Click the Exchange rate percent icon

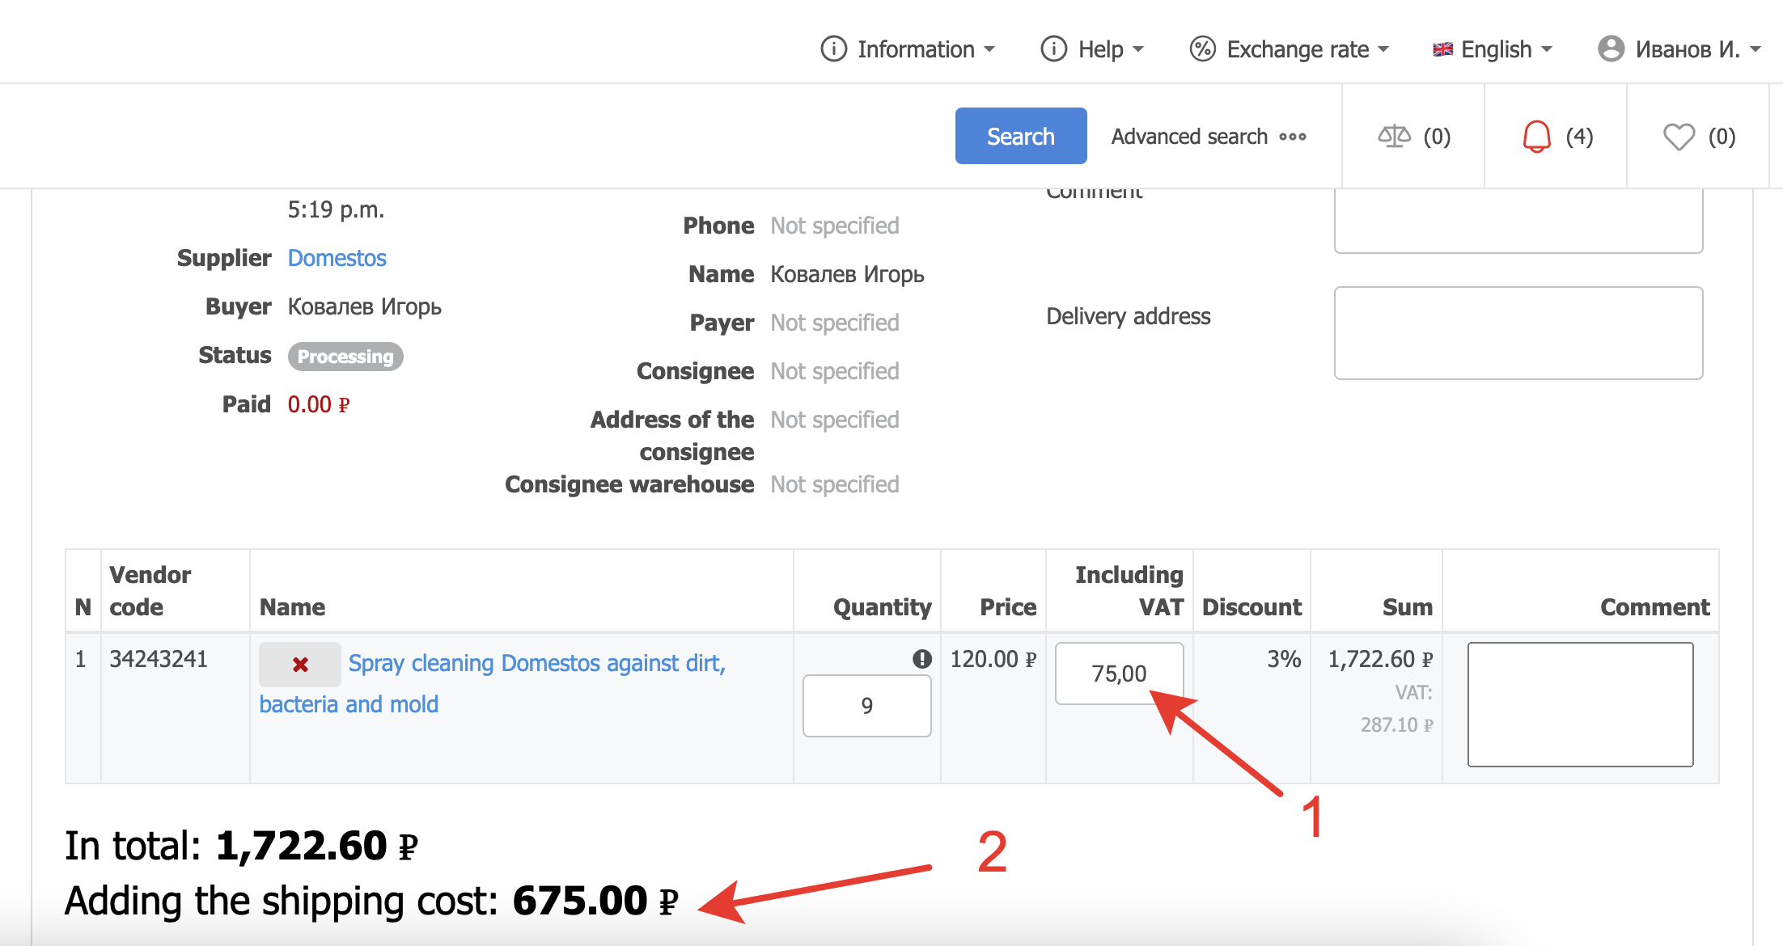1202,49
